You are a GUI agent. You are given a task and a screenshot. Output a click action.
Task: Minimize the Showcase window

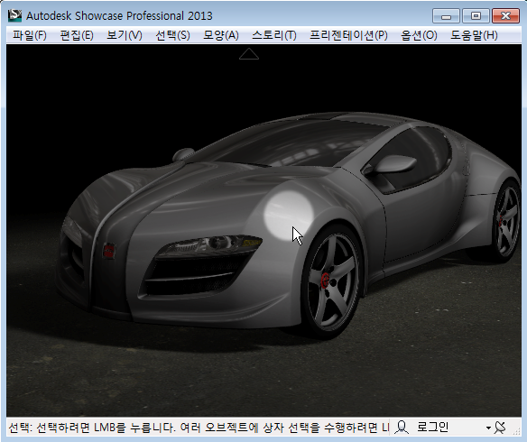446,16
